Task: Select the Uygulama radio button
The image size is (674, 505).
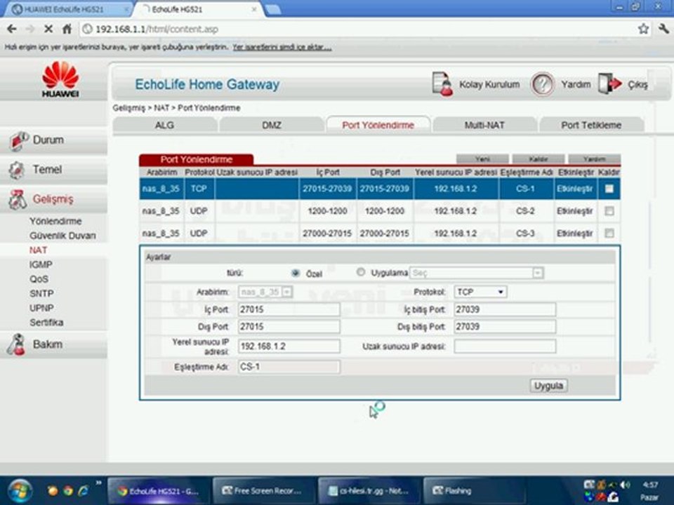Action: coord(361,272)
